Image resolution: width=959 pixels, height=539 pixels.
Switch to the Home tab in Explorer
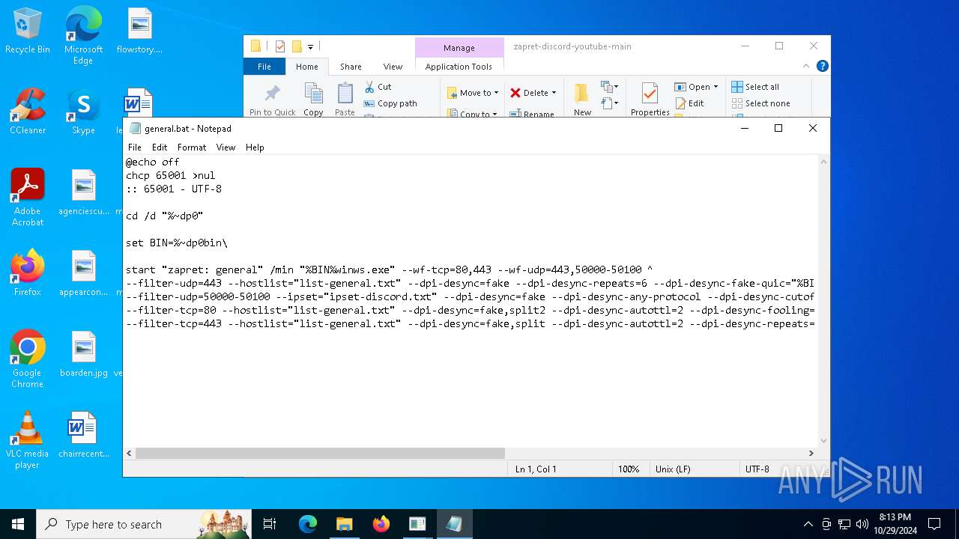coord(307,67)
